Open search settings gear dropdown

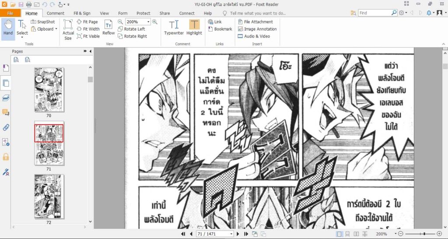click(x=403, y=13)
